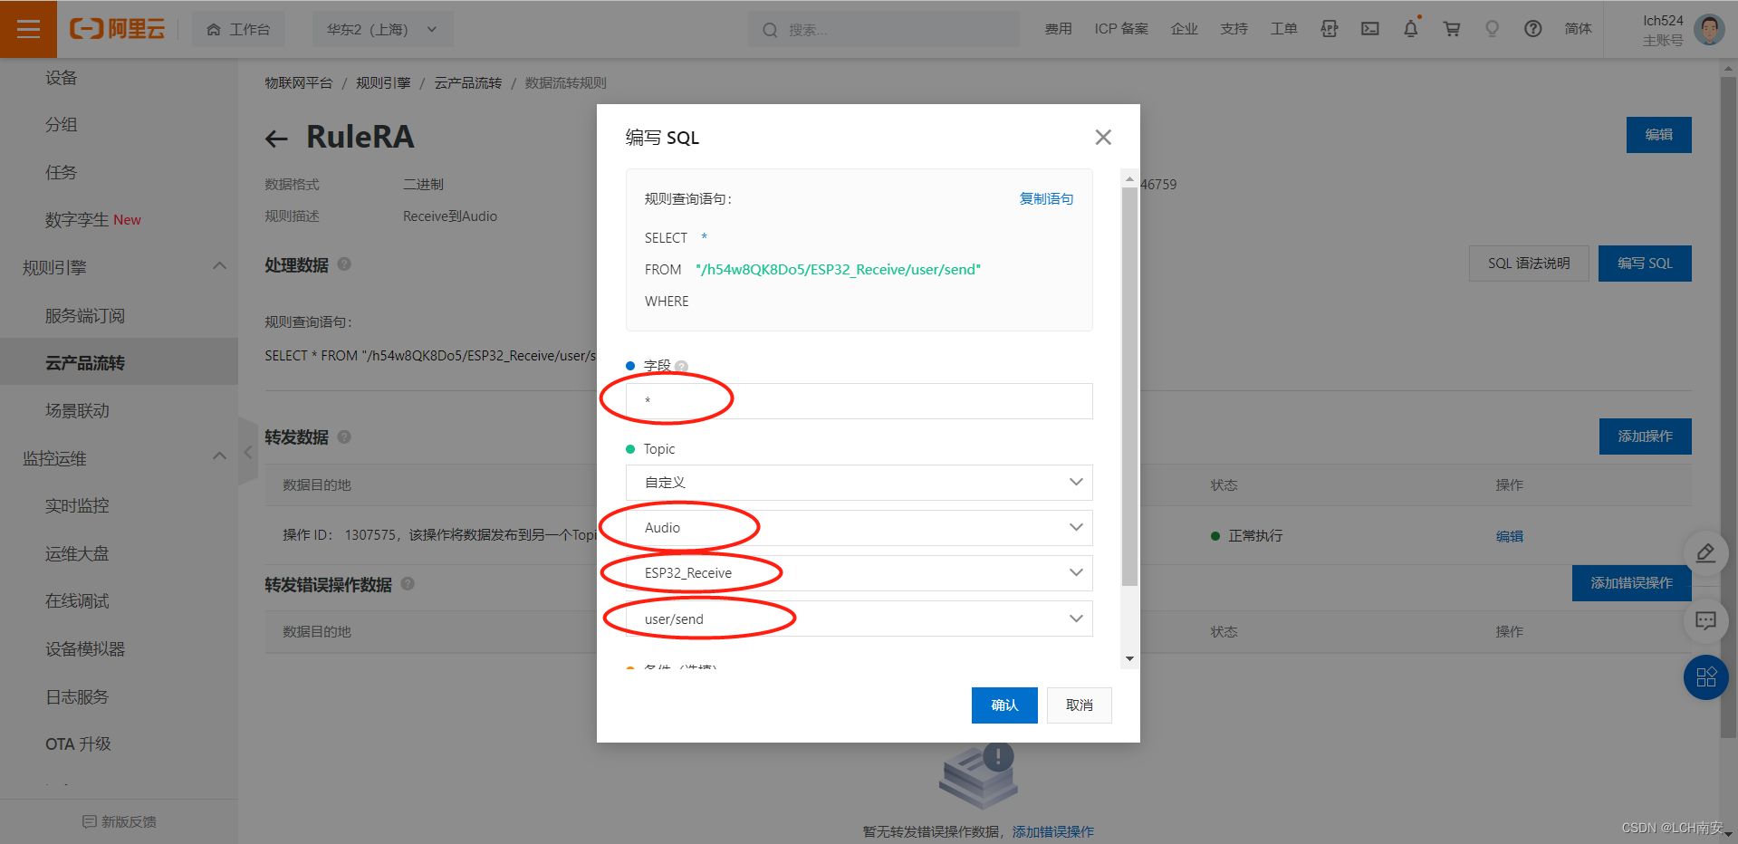Select 实时监控 in the sidebar
1738x844 pixels.
(77, 506)
